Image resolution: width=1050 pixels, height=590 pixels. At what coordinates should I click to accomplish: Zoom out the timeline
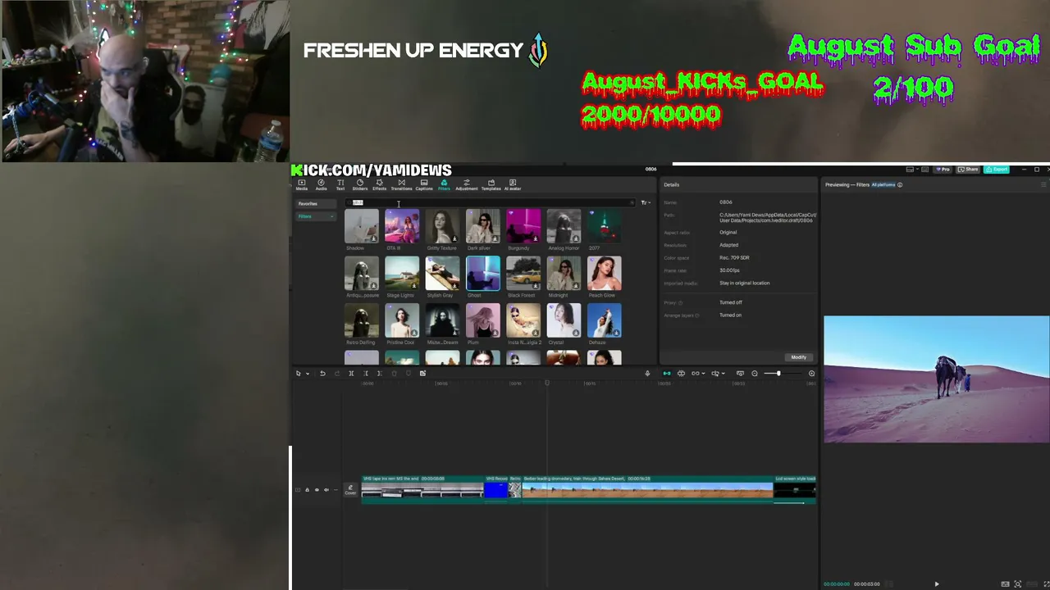[x=755, y=374]
